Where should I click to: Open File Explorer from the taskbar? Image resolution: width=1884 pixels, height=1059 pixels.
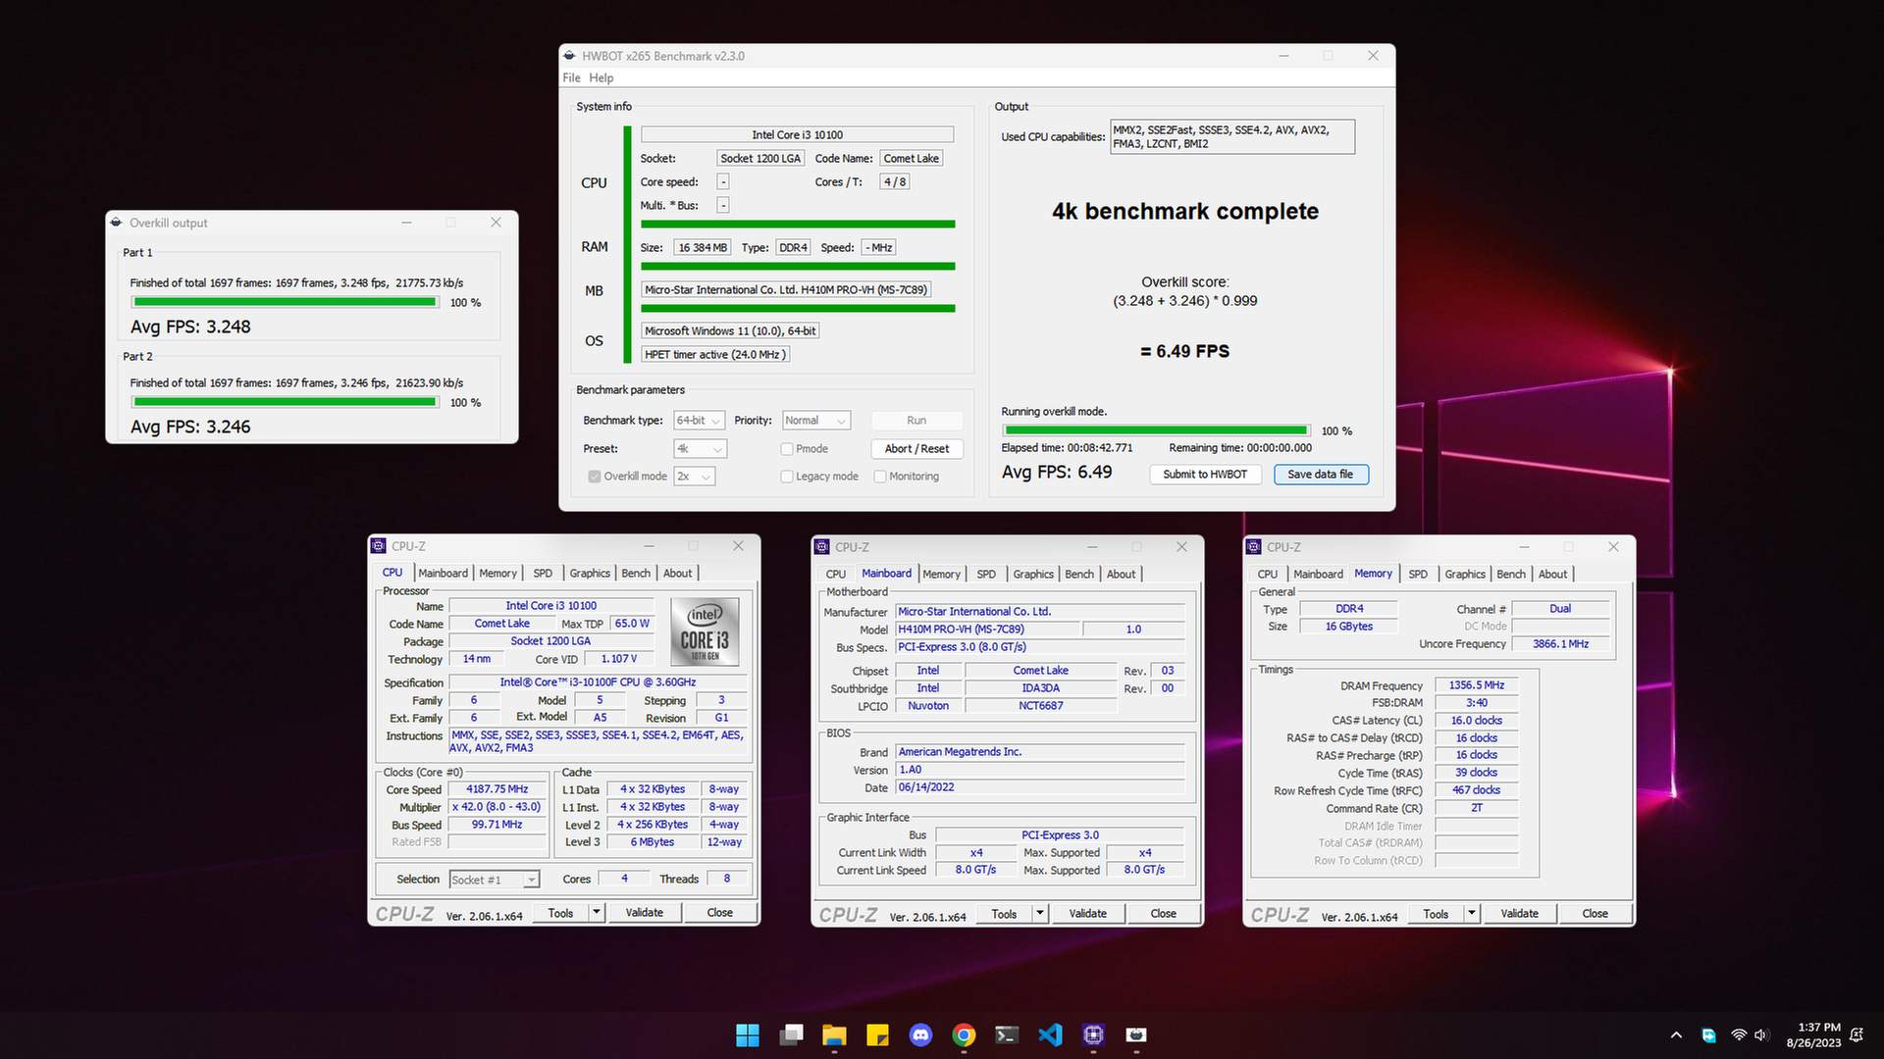pyautogui.click(x=834, y=1034)
